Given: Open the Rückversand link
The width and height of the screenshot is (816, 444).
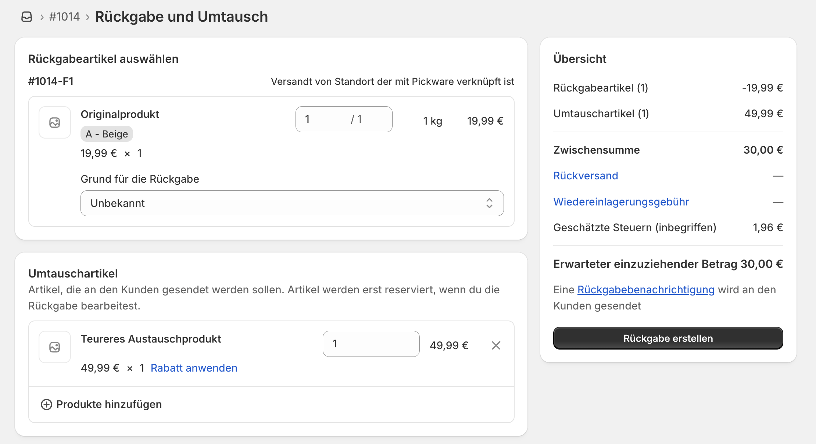Looking at the screenshot, I should click(586, 176).
